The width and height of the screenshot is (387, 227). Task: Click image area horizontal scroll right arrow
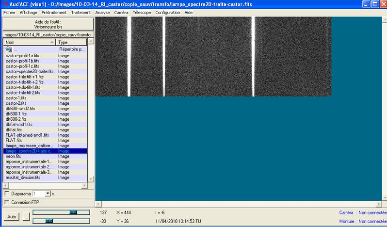tap(379, 204)
